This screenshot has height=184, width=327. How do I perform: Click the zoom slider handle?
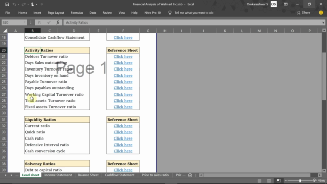300,181
